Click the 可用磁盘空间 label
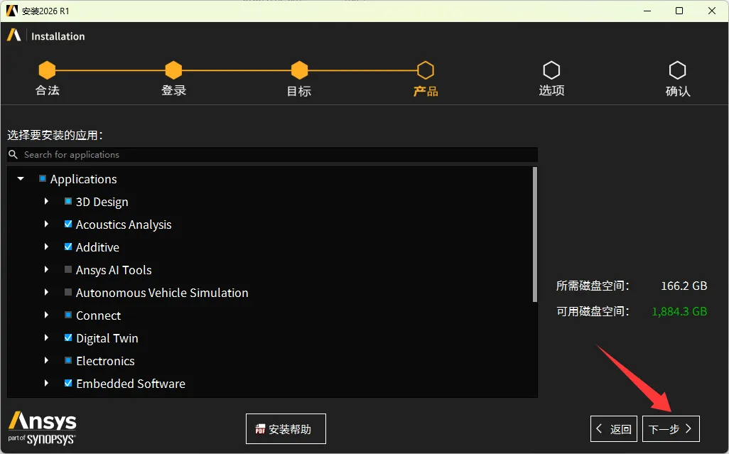Image resolution: width=729 pixels, height=454 pixels. pyautogui.click(x=593, y=311)
